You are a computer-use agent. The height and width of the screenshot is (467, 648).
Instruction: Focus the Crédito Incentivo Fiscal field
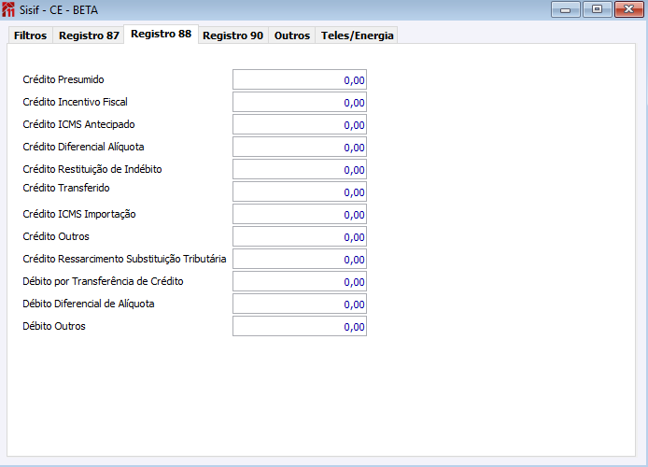click(x=300, y=102)
